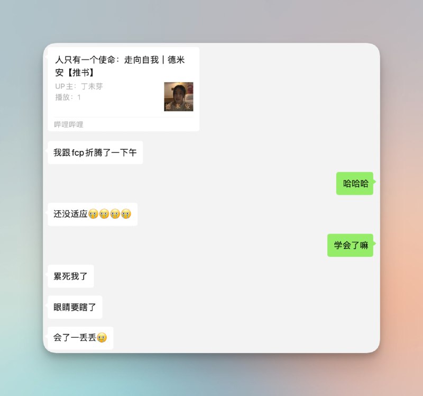Select the message 我跟 fcp 折腾了一下午

[x=95, y=152]
